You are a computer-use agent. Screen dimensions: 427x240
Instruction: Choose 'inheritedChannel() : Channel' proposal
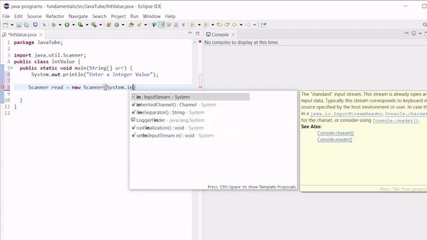[x=176, y=105]
